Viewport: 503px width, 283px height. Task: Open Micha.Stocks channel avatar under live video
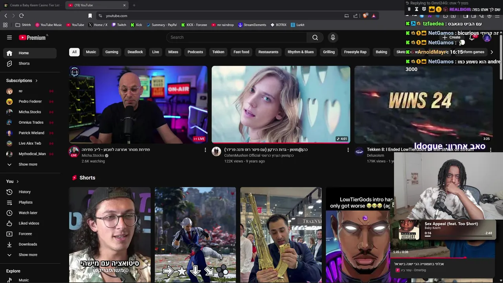pos(74,152)
